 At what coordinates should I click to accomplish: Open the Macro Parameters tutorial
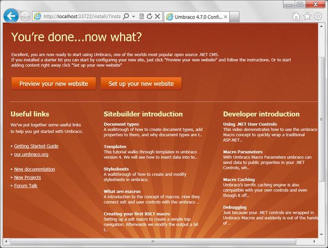(x=243, y=152)
